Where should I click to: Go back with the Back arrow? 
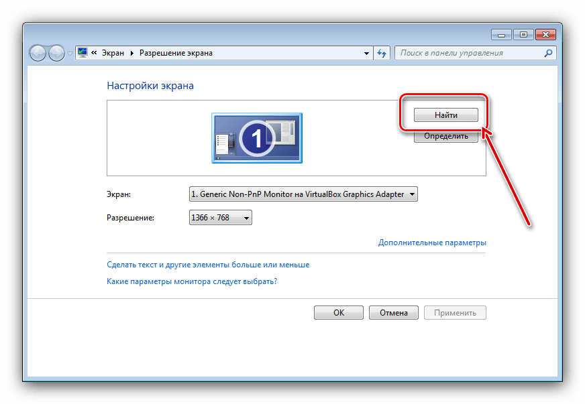pos(38,54)
